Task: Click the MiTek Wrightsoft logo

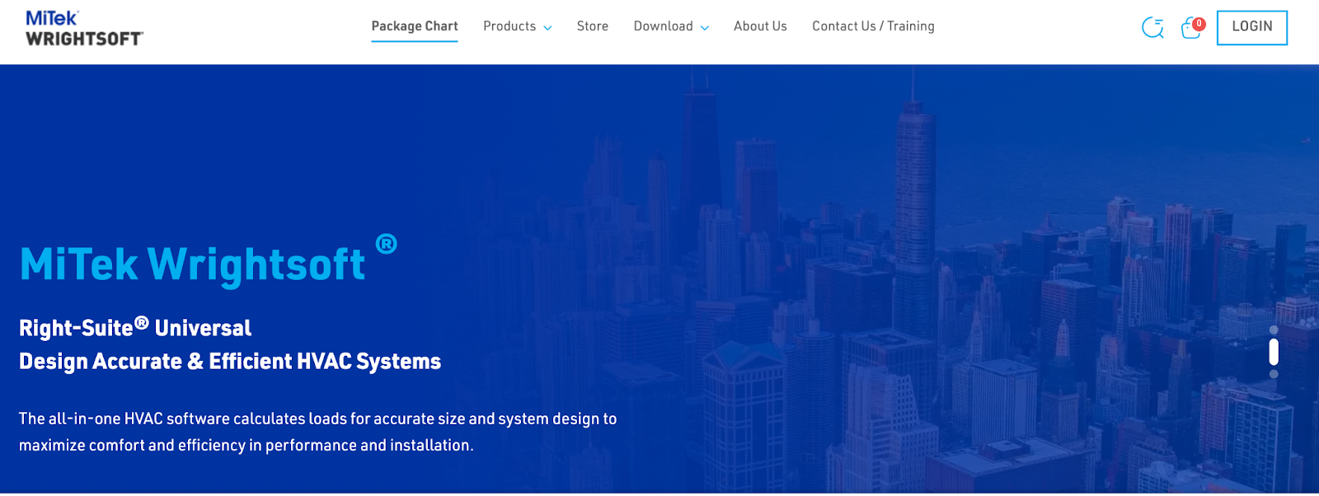Action: click(84, 29)
